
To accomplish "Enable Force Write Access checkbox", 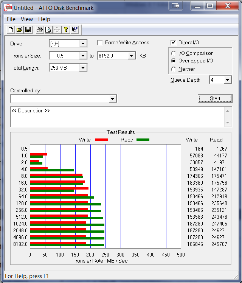I will pyautogui.click(x=100, y=43).
